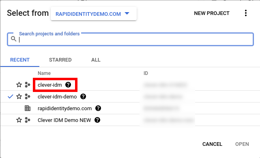This screenshot has height=158, width=260.
Task: Open help tooltip for Clever IDM Demo NEW
Action: pos(97,120)
